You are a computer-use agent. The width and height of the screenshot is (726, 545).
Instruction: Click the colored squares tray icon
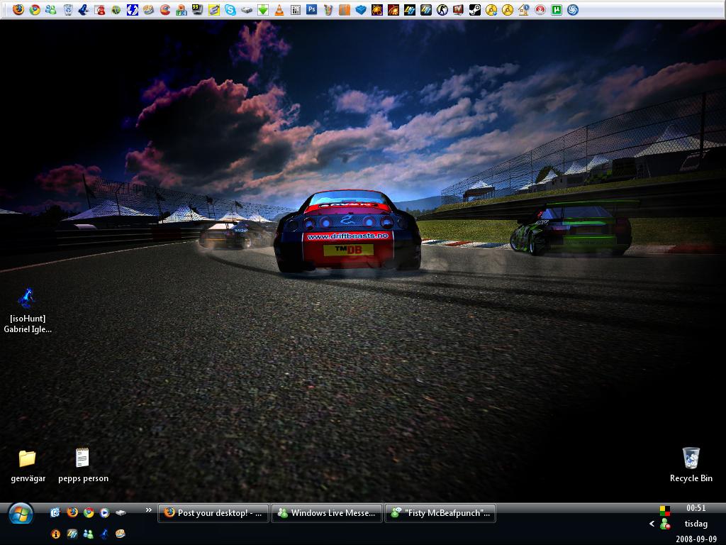(x=665, y=510)
